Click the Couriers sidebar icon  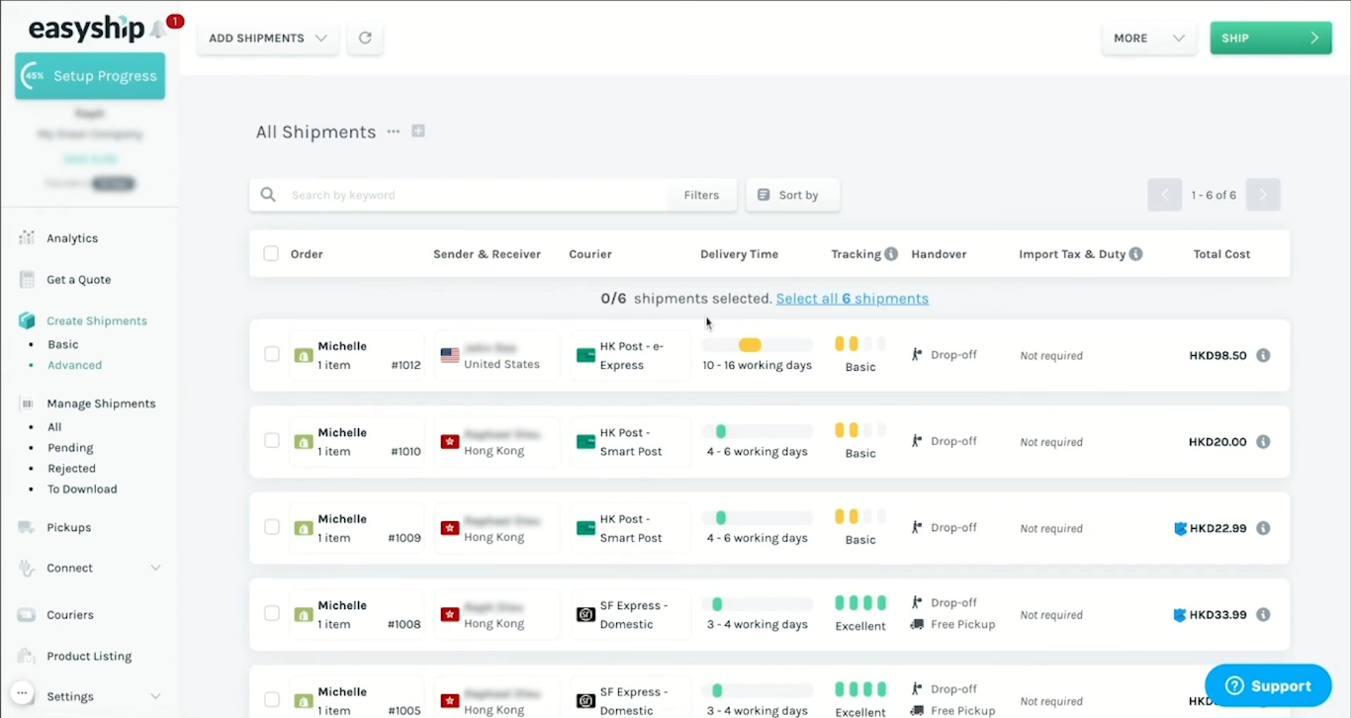27,615
